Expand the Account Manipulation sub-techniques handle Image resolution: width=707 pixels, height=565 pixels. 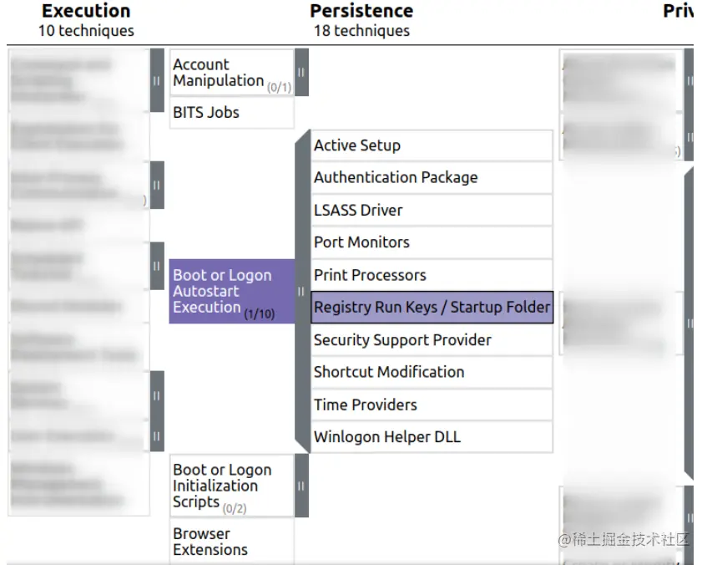[x=301, y=72]
